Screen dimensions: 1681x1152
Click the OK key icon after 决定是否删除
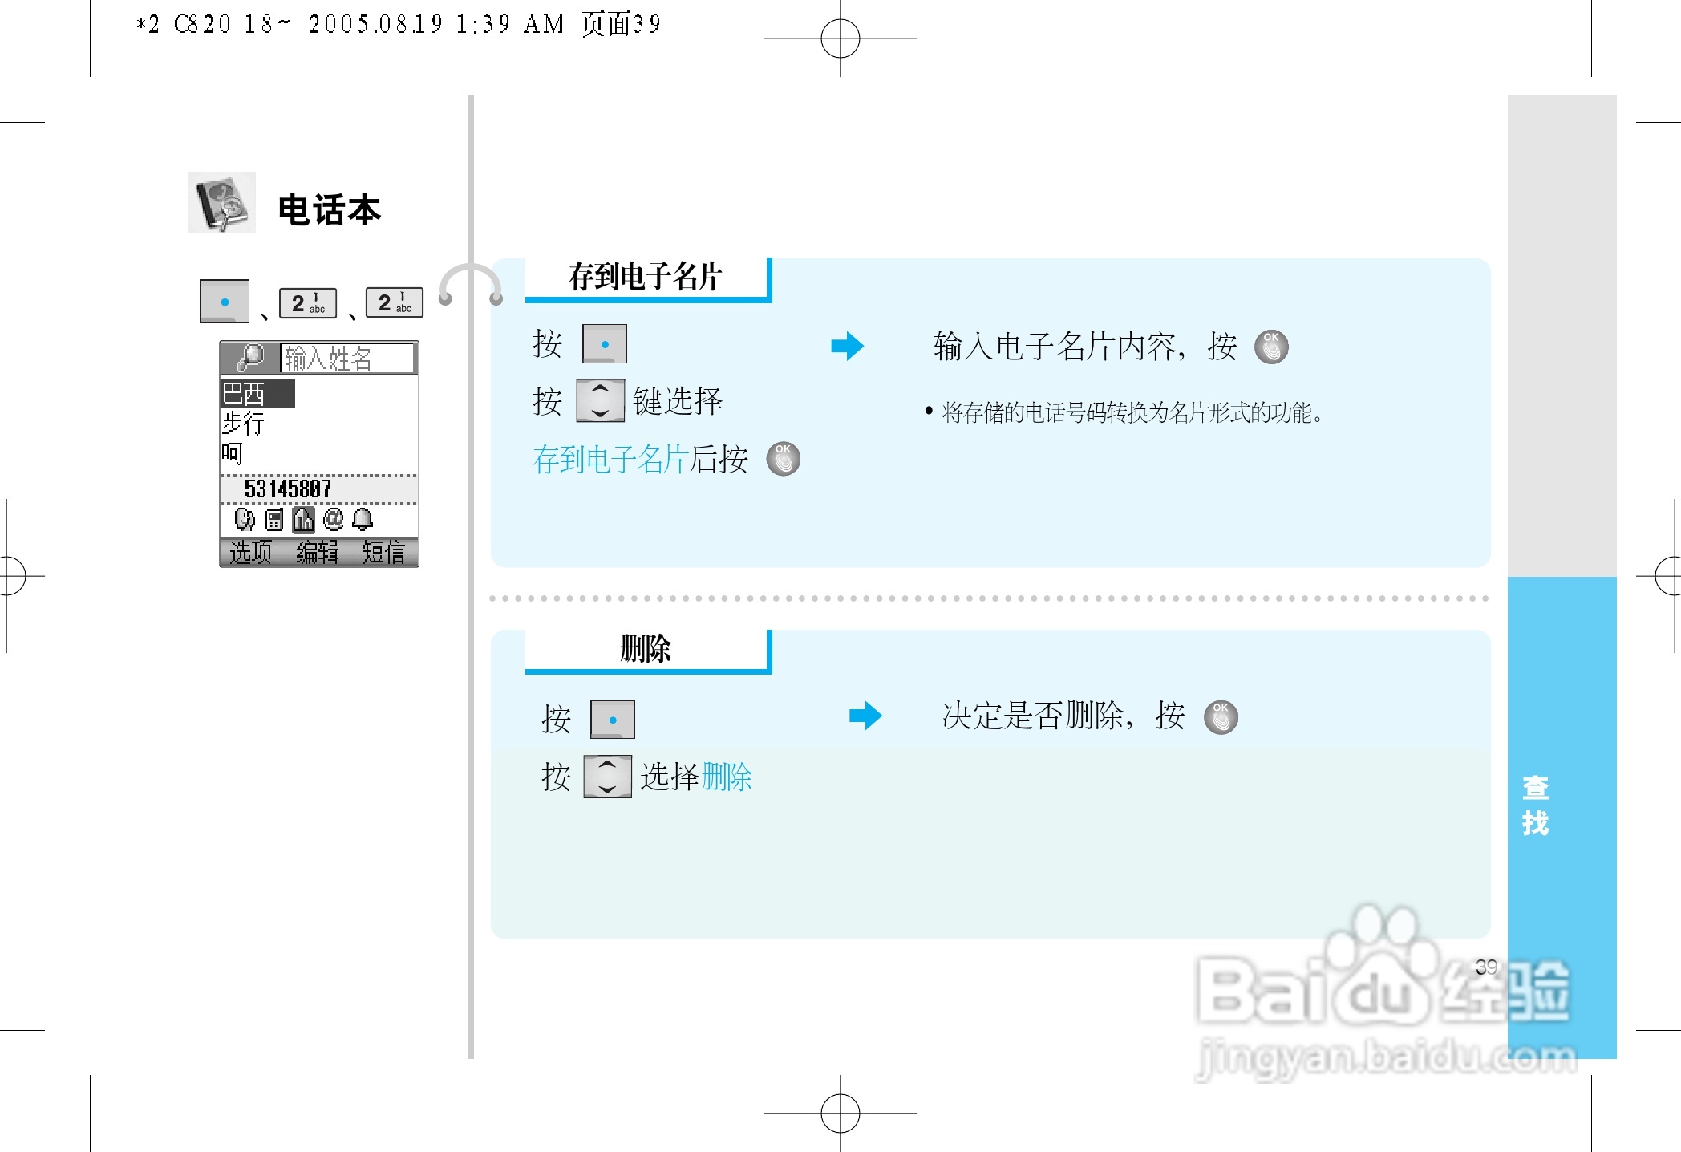click(x=1221, y=716)
